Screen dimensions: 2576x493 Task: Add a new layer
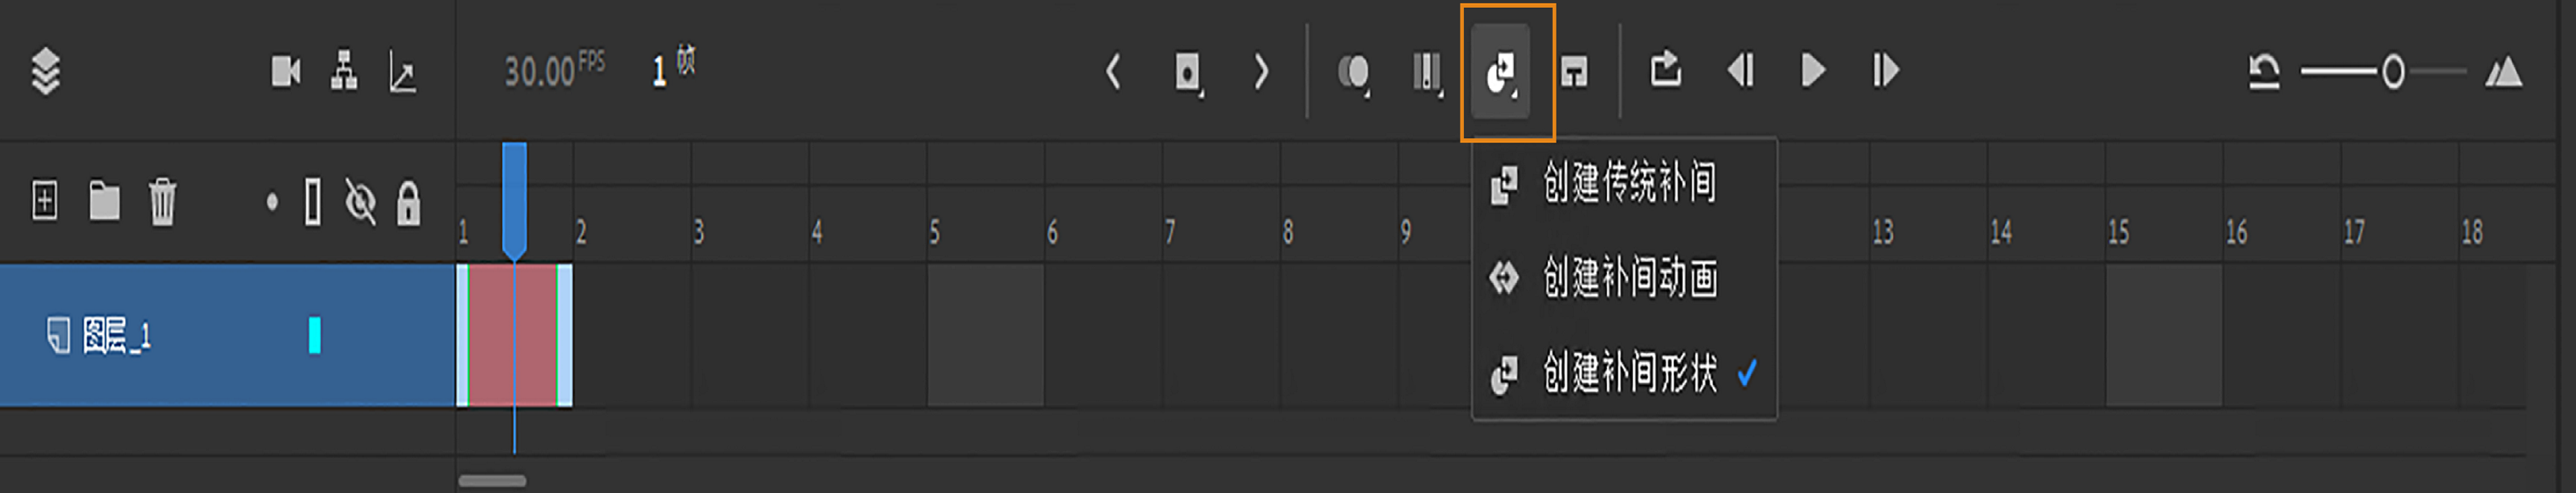tap(44, 200)
